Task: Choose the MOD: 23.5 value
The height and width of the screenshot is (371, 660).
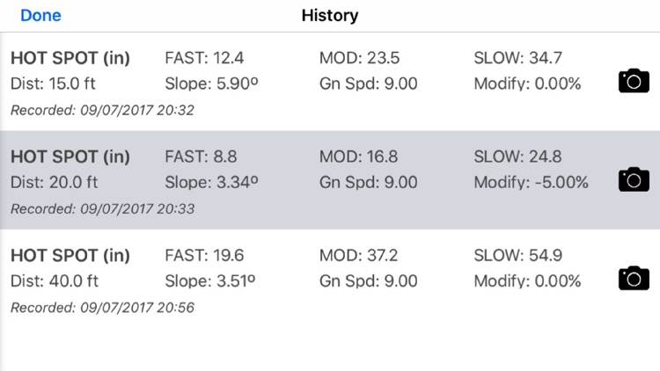Action: (x=359, y=58)
